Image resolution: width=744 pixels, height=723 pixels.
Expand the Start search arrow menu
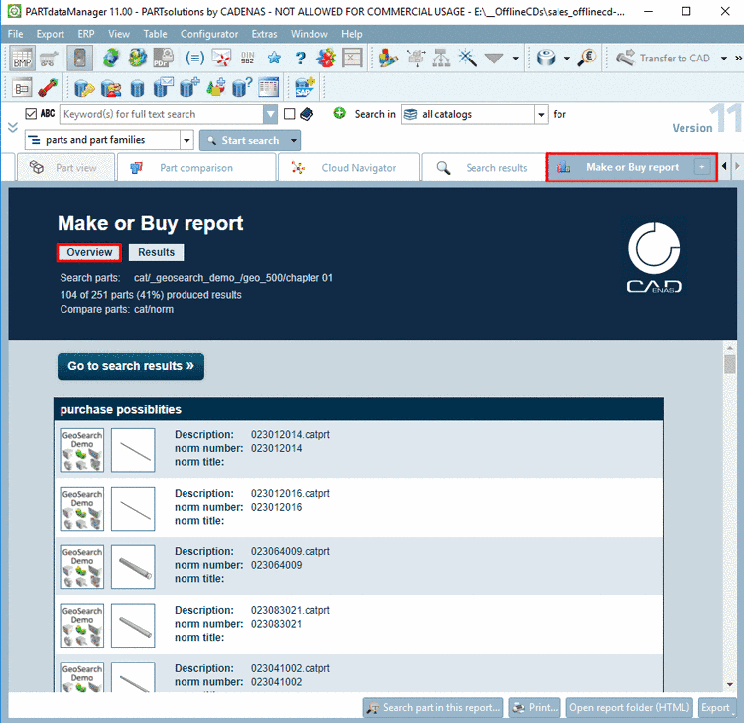[294, 141]
